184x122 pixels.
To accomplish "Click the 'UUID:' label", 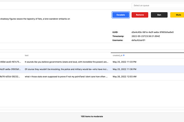I will (x=115, y=32).
